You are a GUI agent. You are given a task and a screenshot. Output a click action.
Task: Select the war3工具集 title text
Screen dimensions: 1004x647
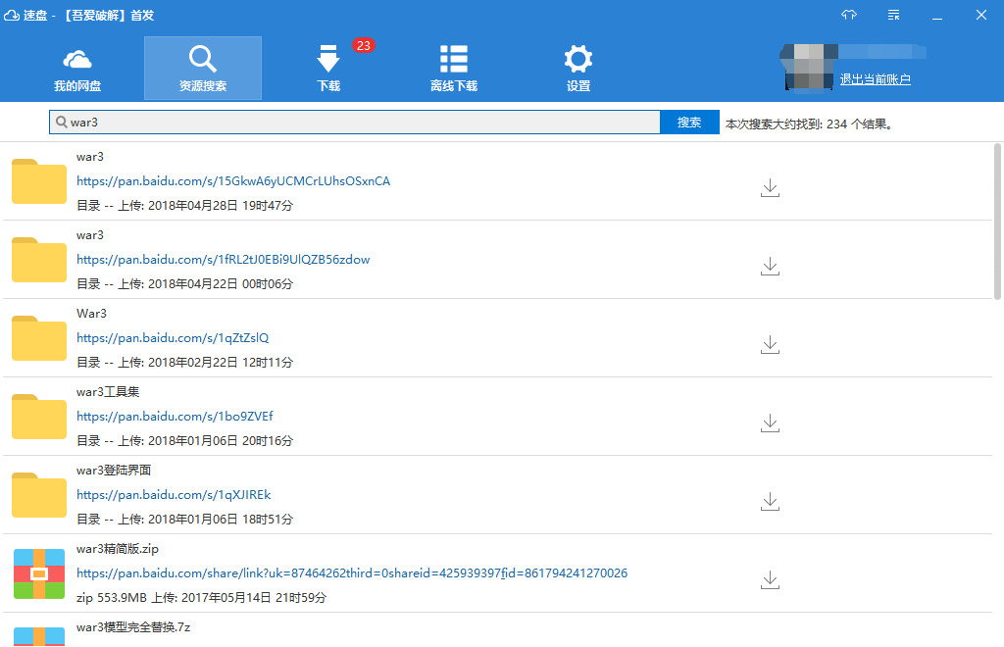(108, 392)
